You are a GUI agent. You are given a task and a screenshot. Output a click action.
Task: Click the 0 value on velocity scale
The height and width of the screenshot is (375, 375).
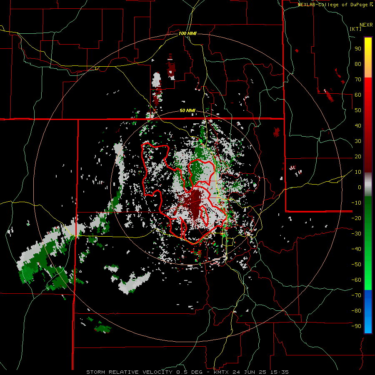[x=360, y=187]
